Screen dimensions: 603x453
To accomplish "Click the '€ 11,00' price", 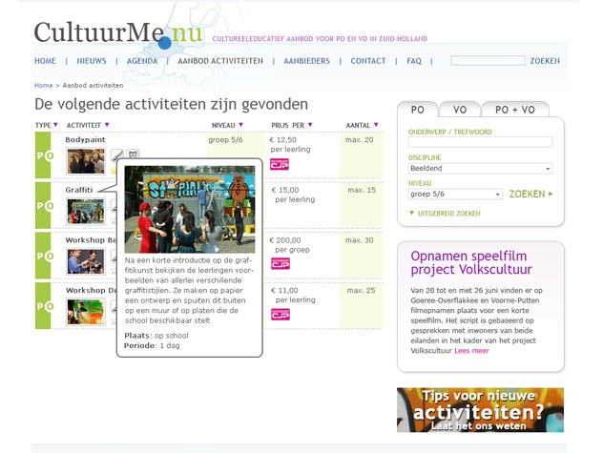I will pyautogui.click(x=284, y=290).
